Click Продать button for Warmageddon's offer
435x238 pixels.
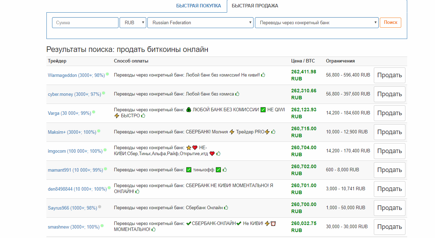389,75
